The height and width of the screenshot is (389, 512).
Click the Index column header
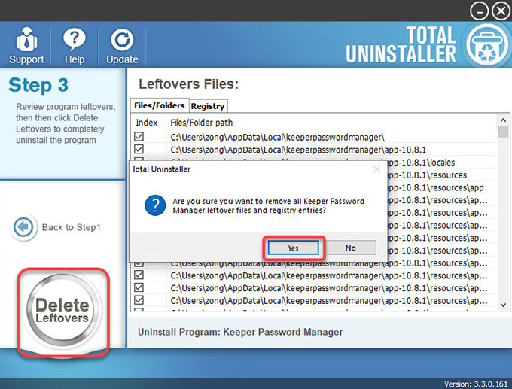point(147,123)
